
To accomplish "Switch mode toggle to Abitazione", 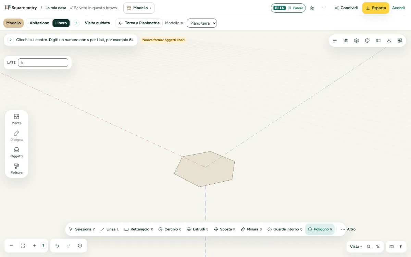I will pyautogui.click(x=39, y=23).
